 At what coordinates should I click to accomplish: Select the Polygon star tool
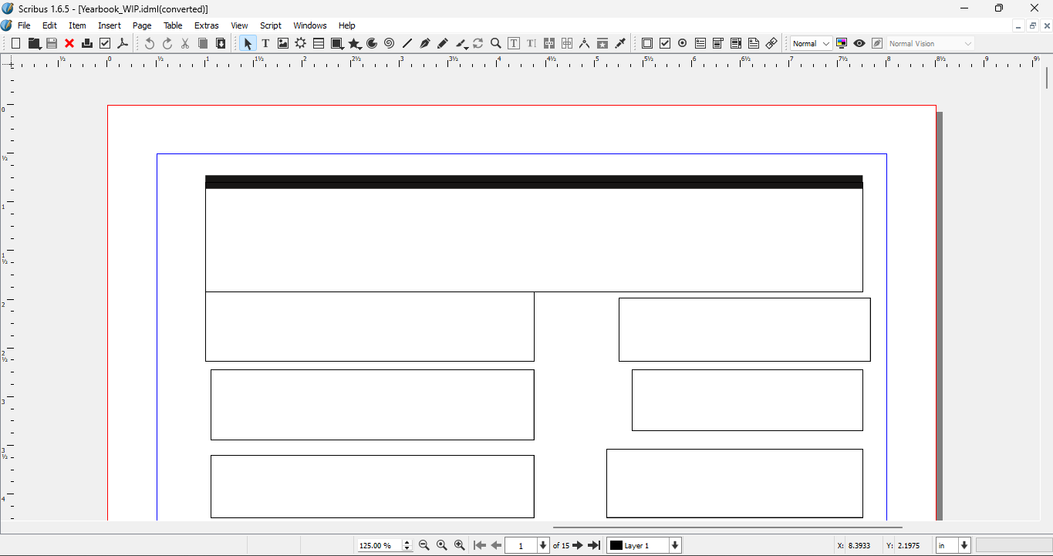click(355, 44)
